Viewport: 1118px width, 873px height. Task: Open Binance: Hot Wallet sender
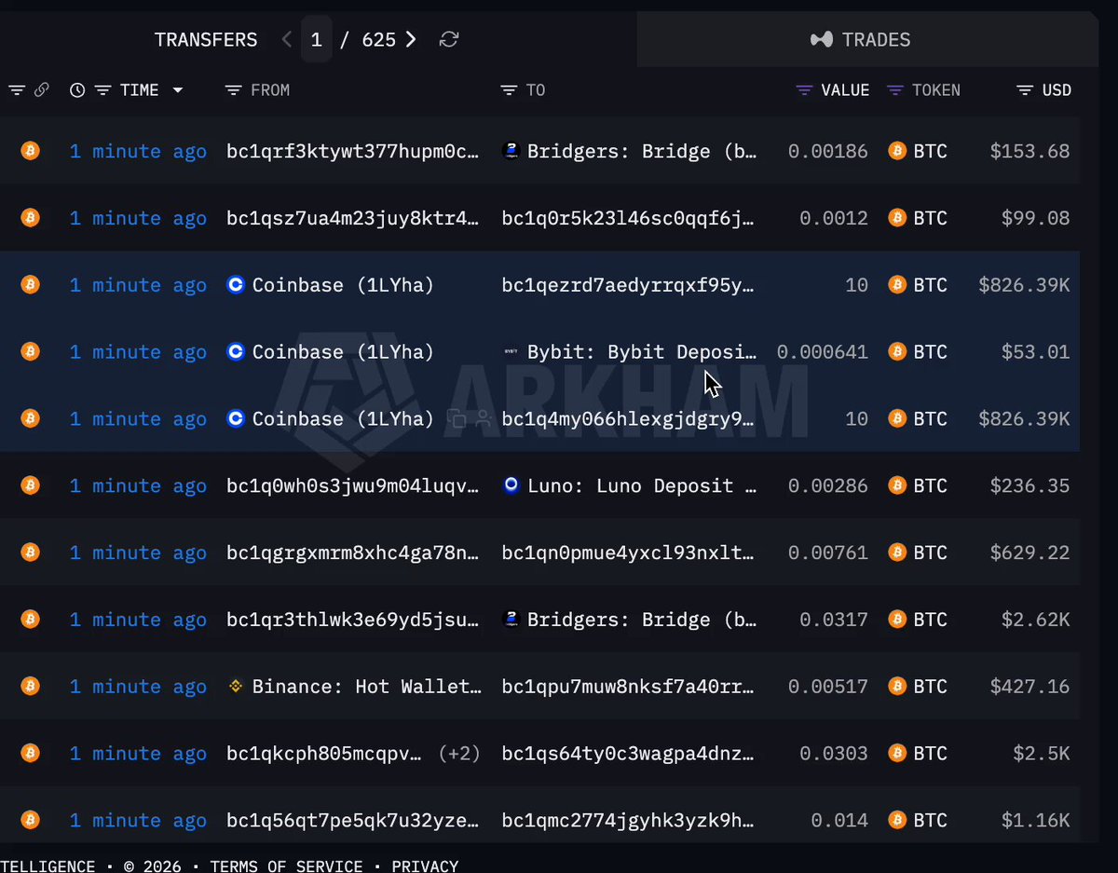click(x=367, y=687)
